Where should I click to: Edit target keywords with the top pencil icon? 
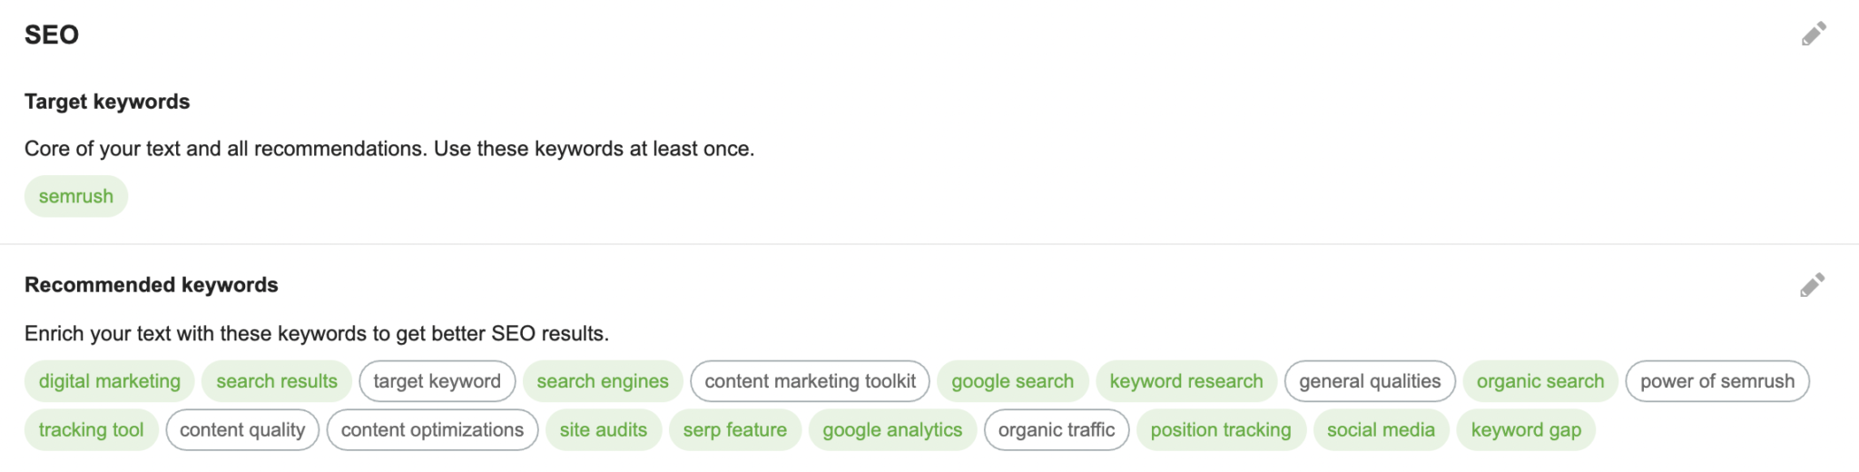[x=1814, y=34]
